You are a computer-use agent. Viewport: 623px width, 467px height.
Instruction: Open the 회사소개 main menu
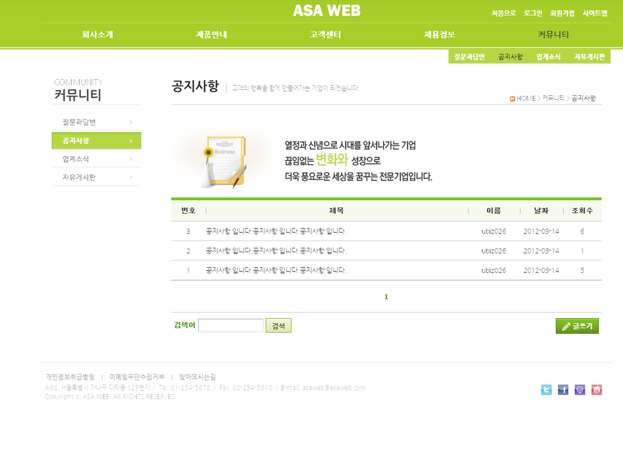[x=97, y=35]
